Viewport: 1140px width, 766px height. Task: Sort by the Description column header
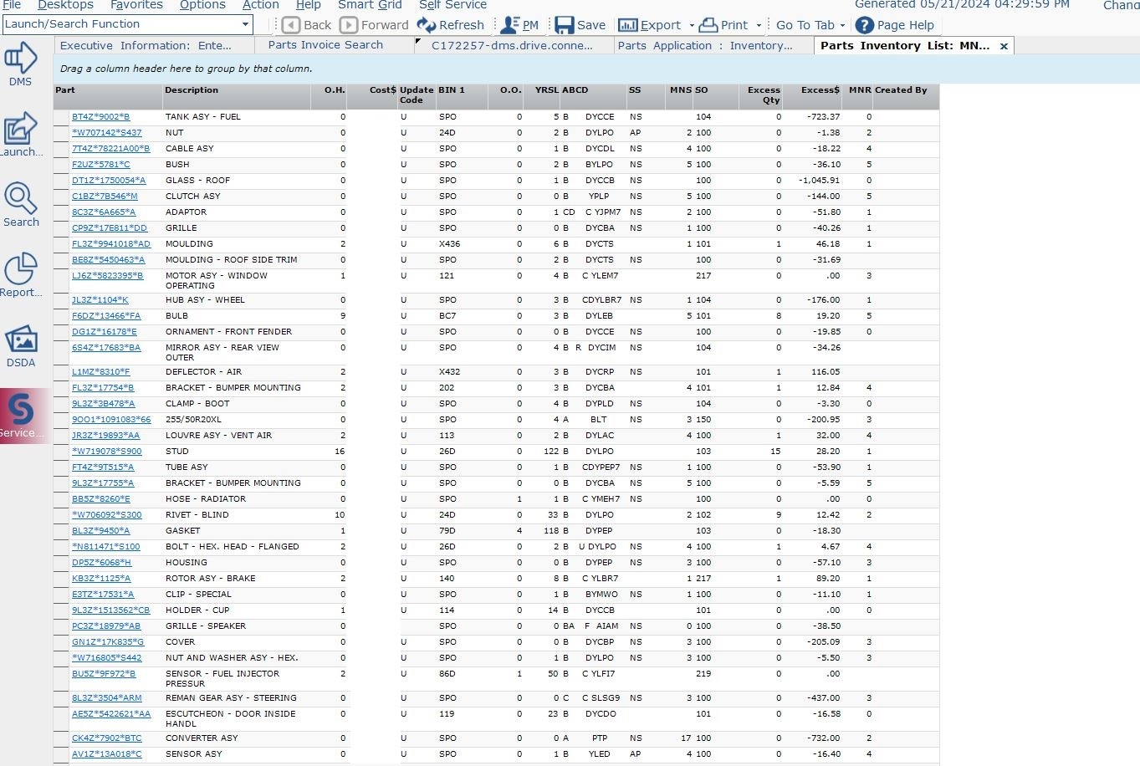coord(192,89)
